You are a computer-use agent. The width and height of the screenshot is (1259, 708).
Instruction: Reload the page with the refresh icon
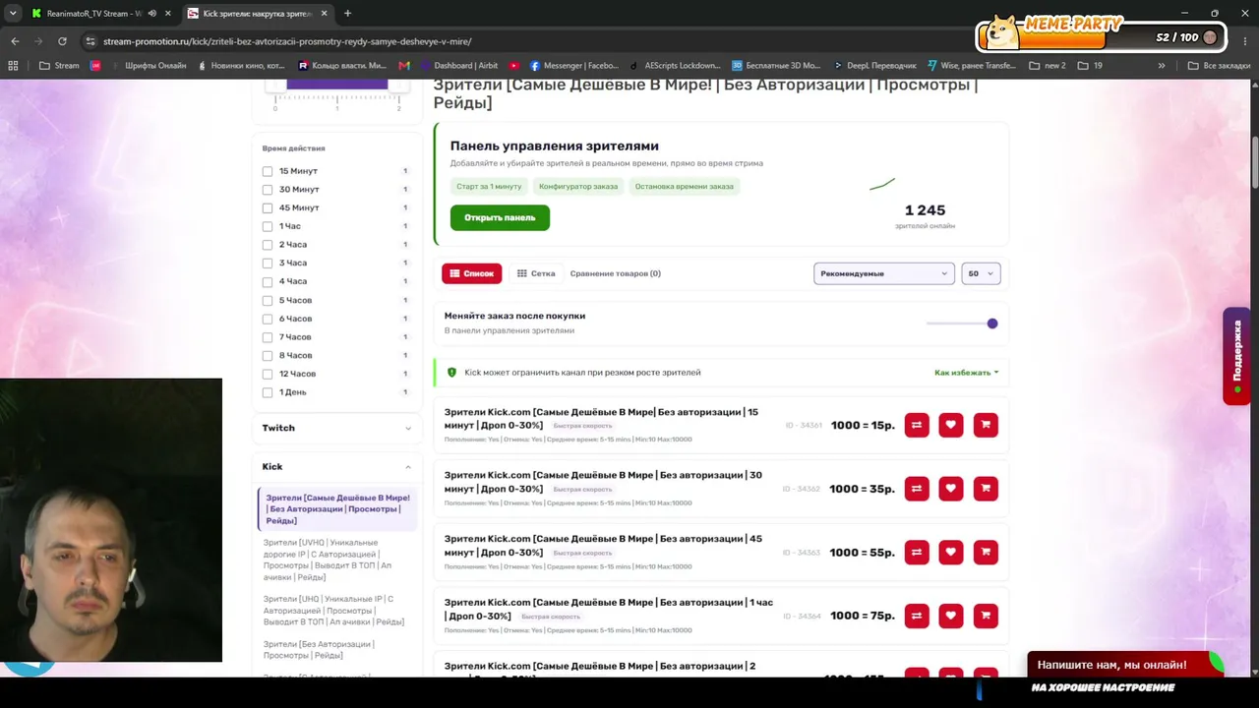(x=62, y=41)
